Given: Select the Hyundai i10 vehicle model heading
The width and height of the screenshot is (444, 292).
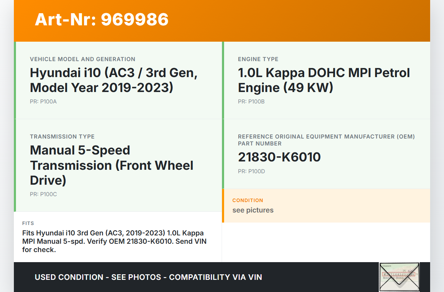Looking at the screenshot, I should tap(114, 80).
